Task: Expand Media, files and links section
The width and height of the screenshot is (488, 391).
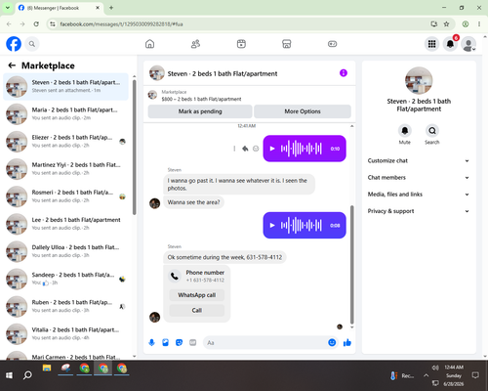Action: coord(419,195)
